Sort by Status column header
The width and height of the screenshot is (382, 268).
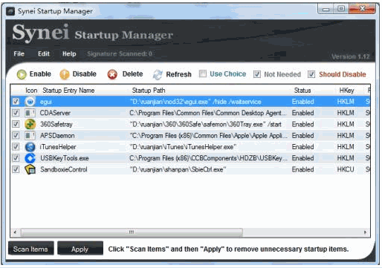click(302, 91)
